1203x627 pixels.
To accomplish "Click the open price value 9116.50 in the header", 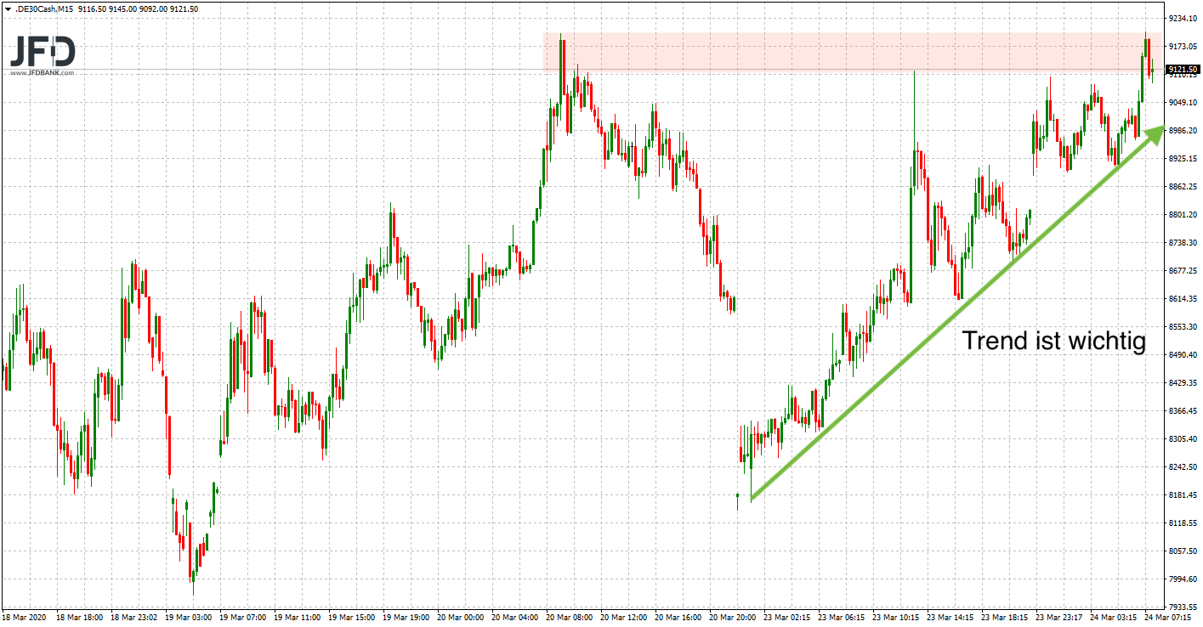I will 92,8.
